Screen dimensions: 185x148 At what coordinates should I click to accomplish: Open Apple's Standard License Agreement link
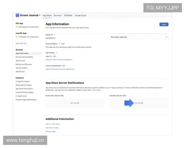point(60,69)
